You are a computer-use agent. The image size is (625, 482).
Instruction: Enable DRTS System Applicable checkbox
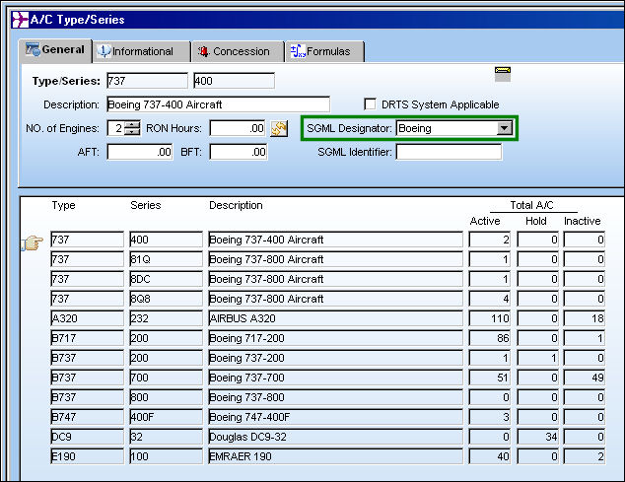pyautogui.click(x=370, y=104)
